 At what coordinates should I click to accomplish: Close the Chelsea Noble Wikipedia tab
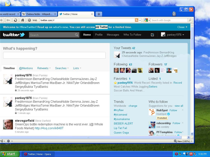(55, 14)
